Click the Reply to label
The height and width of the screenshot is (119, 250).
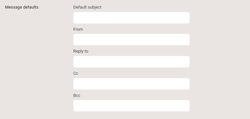tap(81, 51)
